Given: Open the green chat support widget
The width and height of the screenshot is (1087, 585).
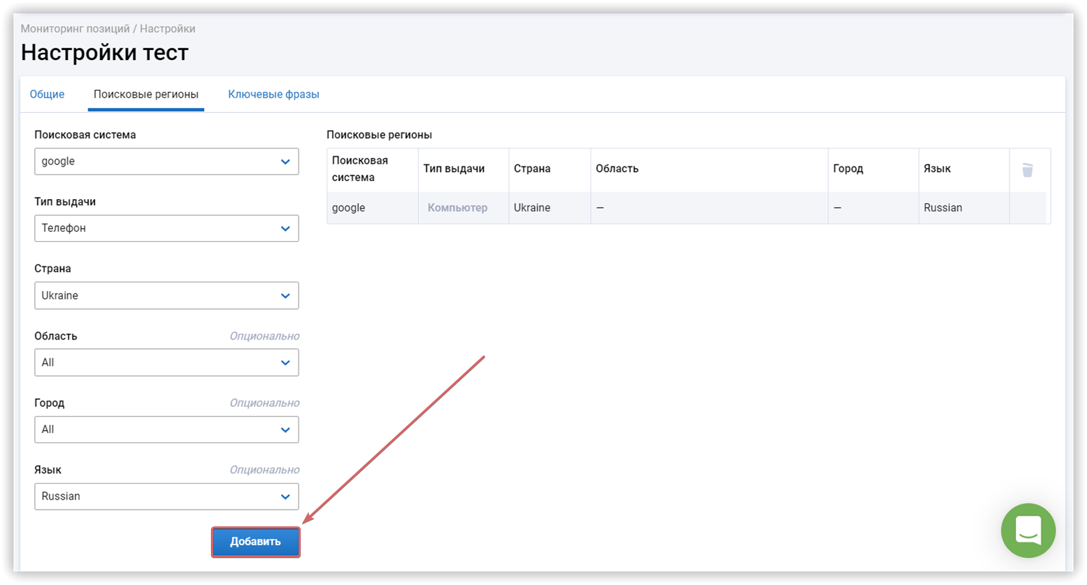Looking at the screenshot, I should click(x=1028, y=531).
